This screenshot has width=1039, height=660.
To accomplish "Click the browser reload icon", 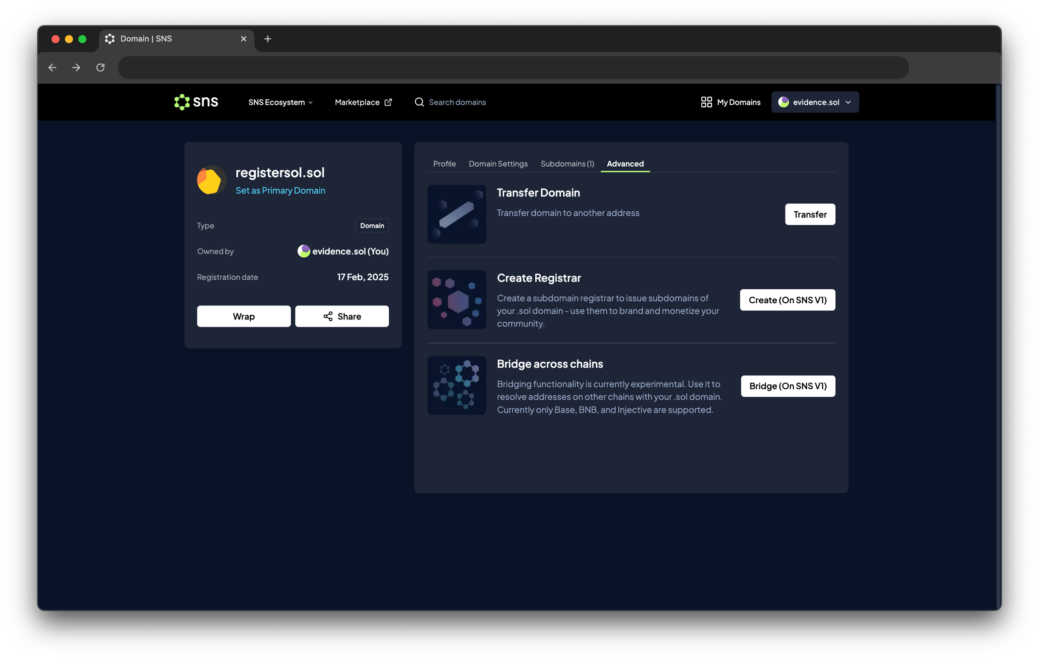I will (x=101, y=68).
